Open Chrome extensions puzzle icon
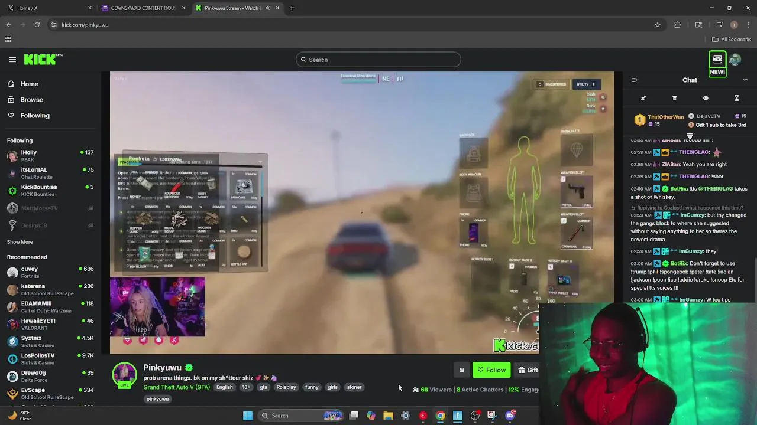 click(678, 25)
